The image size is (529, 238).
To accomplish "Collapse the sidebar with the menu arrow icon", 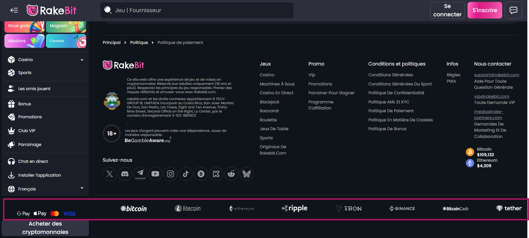I will tap(14, 10).
